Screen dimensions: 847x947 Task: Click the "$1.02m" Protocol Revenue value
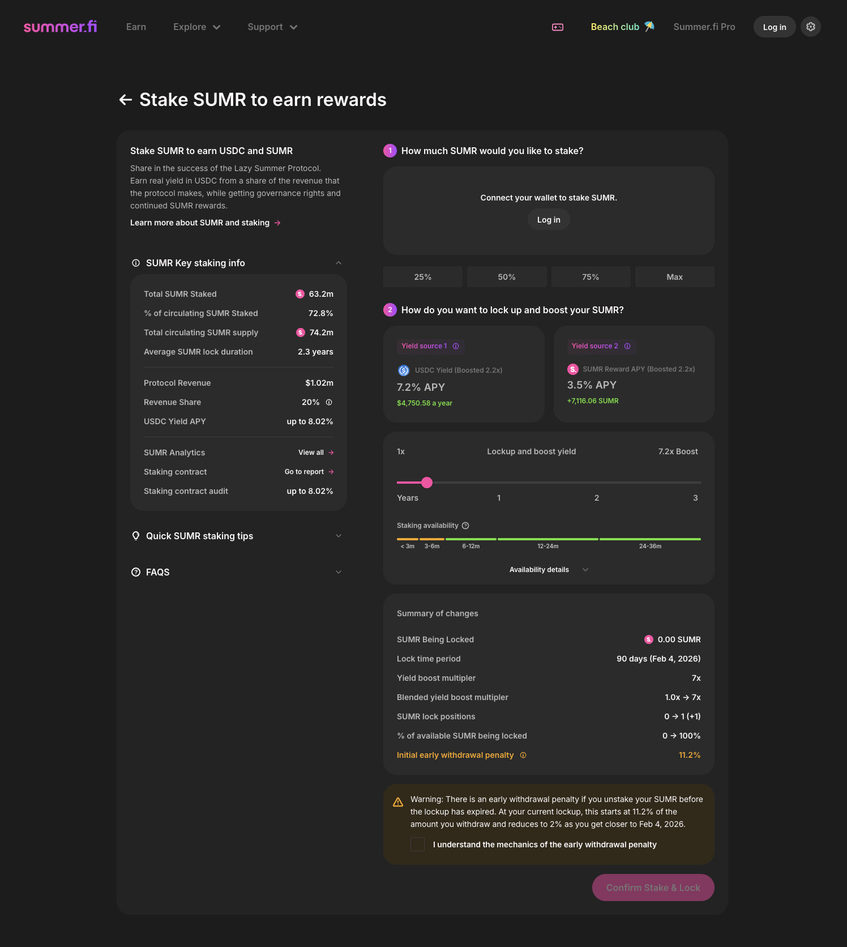319,383
